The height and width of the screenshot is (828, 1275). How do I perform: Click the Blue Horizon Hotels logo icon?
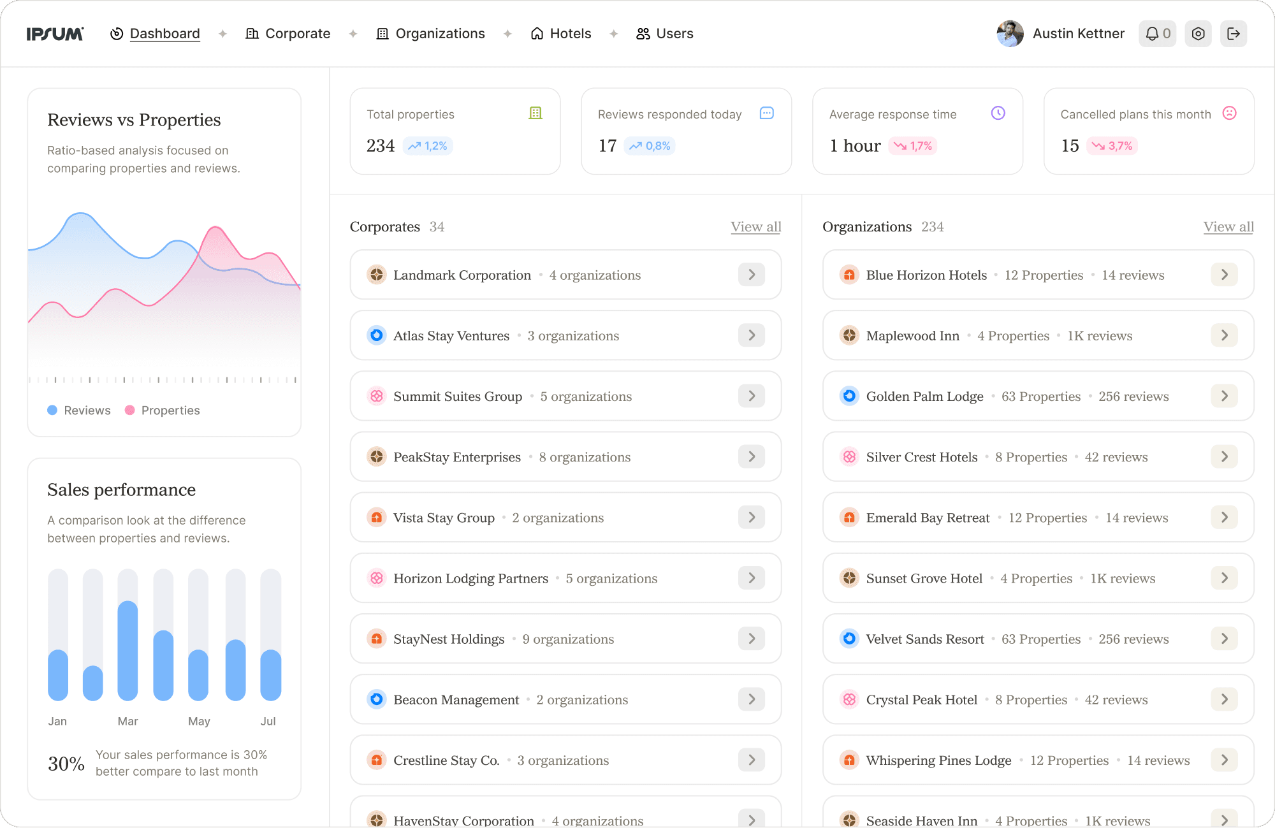pyautogui.click(x=849, y=275)
